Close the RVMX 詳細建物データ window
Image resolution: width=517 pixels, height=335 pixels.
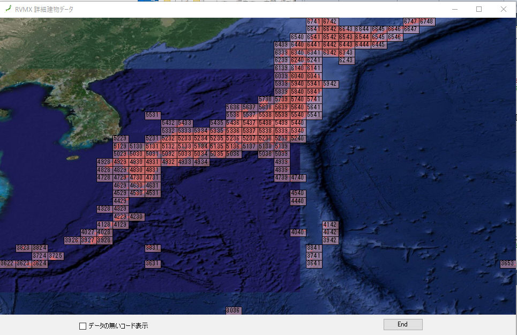503,9
